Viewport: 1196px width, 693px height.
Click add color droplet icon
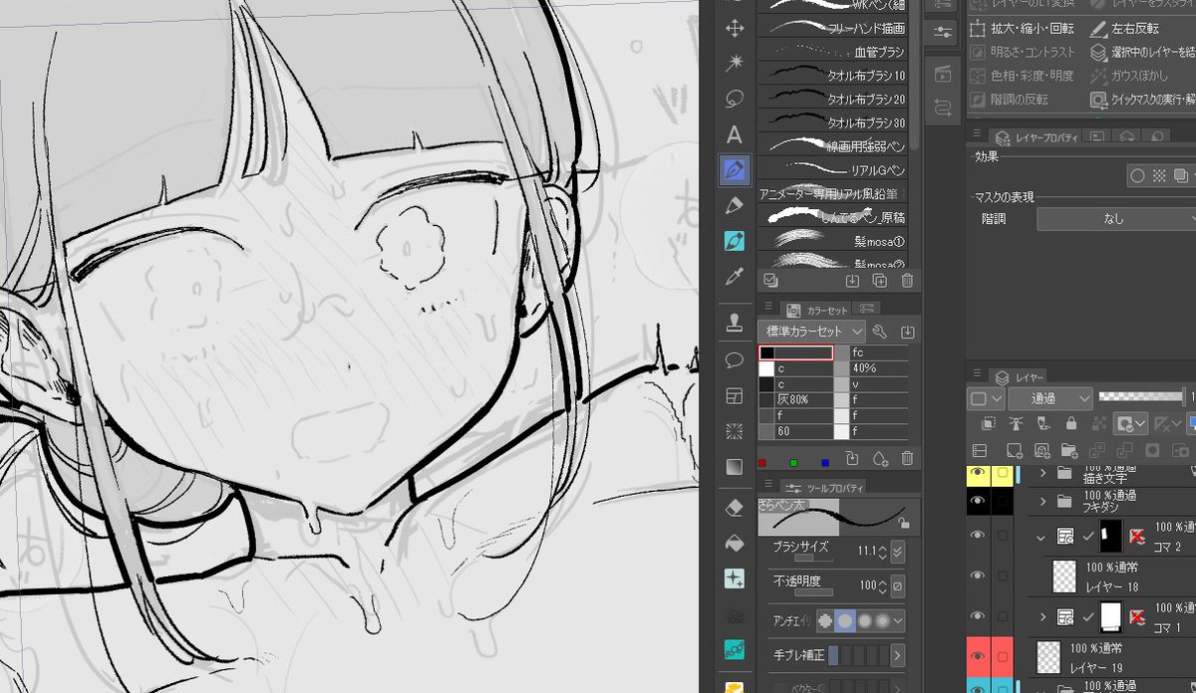click(880, 458)
